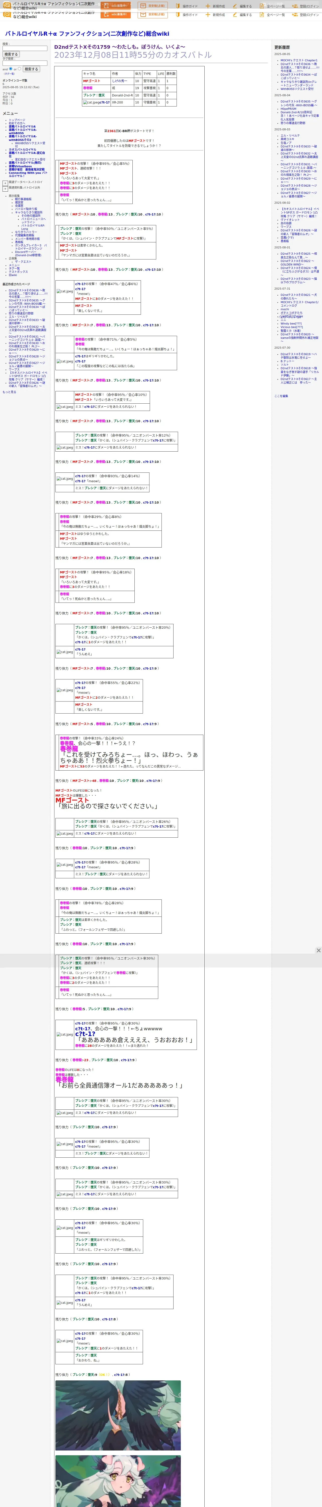Open なりきりバトラー board link
Screen dimensions: 322x1507
click(26, 232)
